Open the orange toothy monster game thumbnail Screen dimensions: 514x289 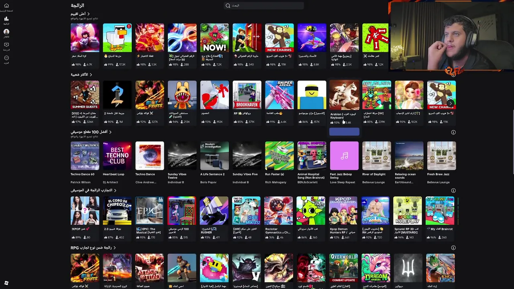click(182, 95)
